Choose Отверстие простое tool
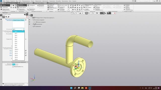This screenshot has width=161, height=90. (51, 5)
